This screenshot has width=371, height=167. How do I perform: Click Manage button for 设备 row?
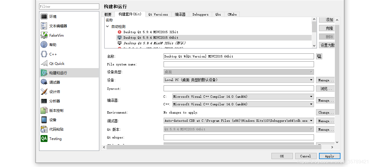coord(325,80)
